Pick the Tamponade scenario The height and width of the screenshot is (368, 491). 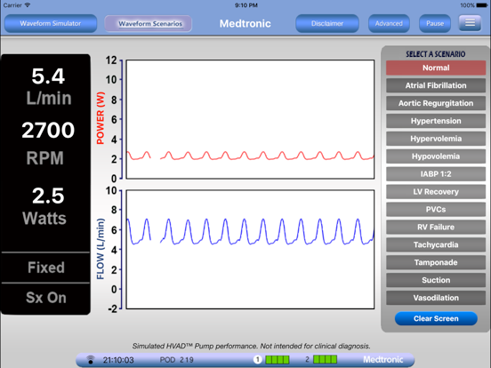tap(436, 262)
